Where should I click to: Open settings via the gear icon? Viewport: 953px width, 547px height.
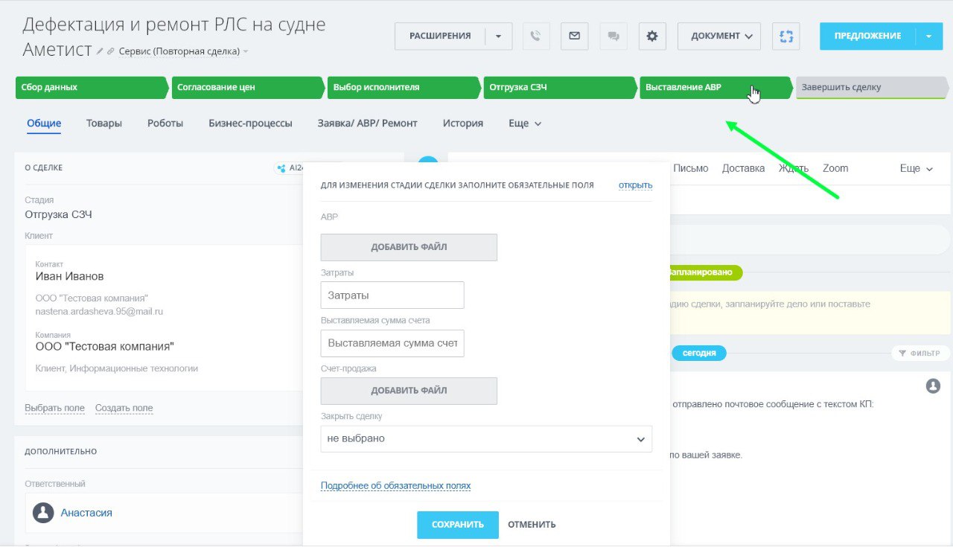(x=652, y=36)
